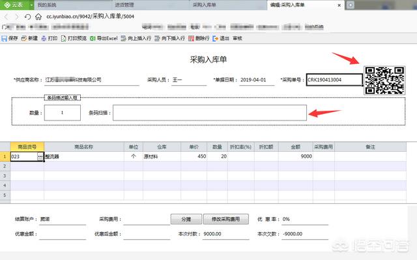Click the 条码扫描 barcode input field

pos(210,113)
